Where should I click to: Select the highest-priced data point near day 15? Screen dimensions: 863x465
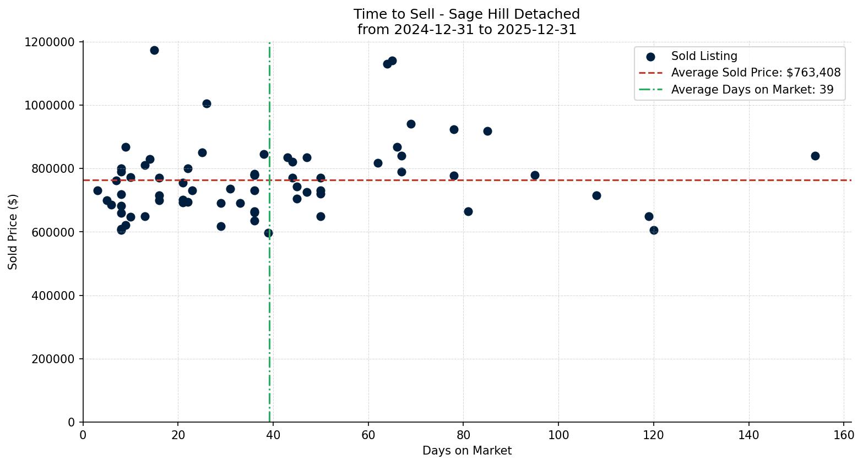154,50
